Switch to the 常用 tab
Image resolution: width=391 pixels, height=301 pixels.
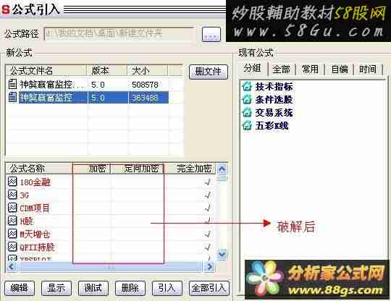(310, 69)
